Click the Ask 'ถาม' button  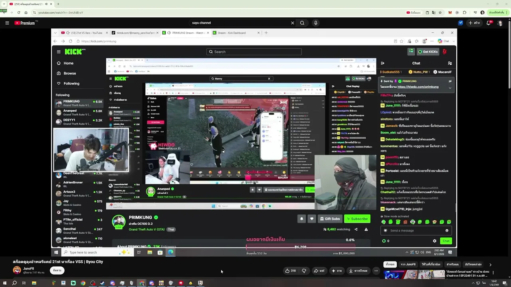click(x=337, y=271)
